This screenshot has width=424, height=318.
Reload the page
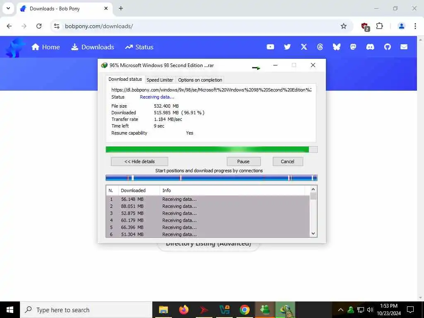[39, 26]
